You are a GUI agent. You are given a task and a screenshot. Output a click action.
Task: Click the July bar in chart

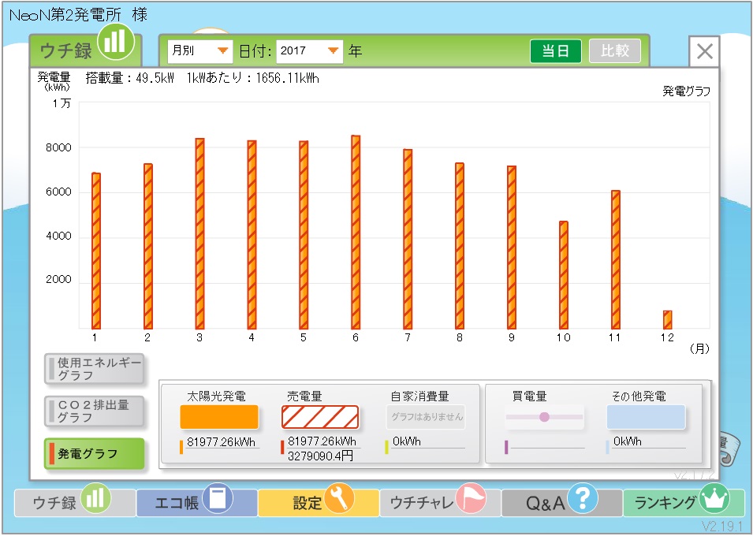point(408,239)
